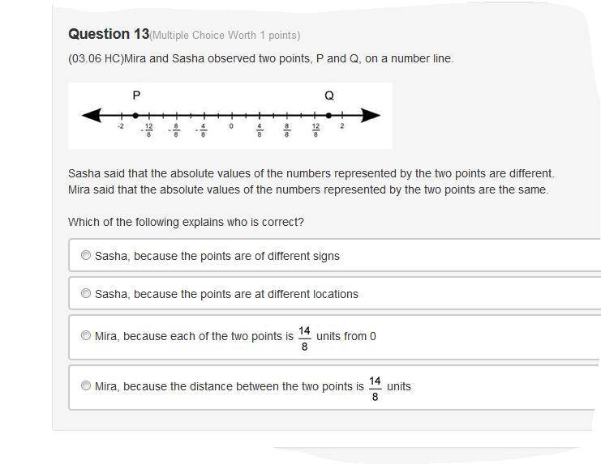The width and height of the screenshot is (601, 464).
Task: Click the negative 12/8 tick label
Action: (147, 130)
